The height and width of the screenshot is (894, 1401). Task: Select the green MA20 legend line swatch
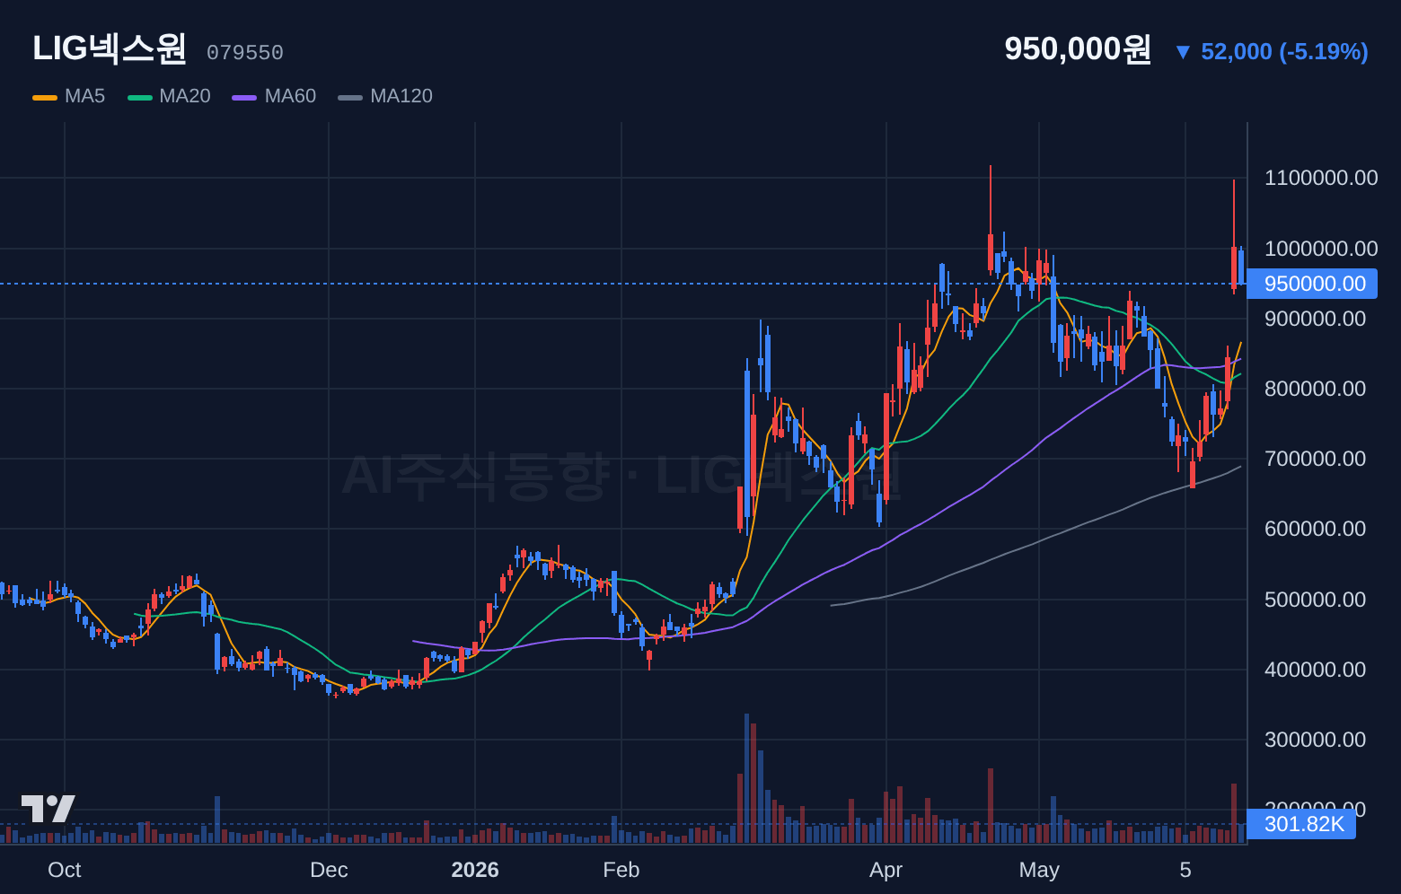point(140,97)
